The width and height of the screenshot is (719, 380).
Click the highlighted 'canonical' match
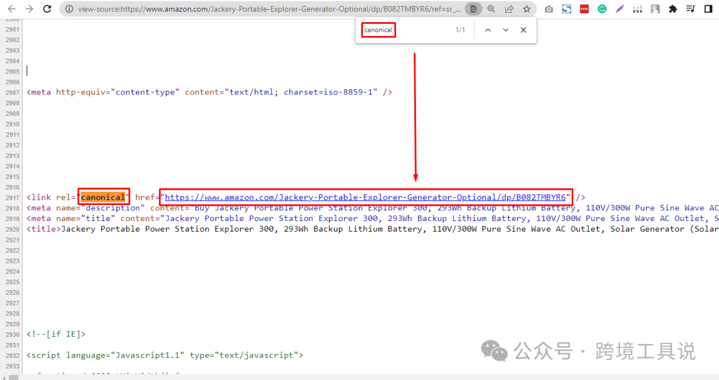click(x=103, y=198)
